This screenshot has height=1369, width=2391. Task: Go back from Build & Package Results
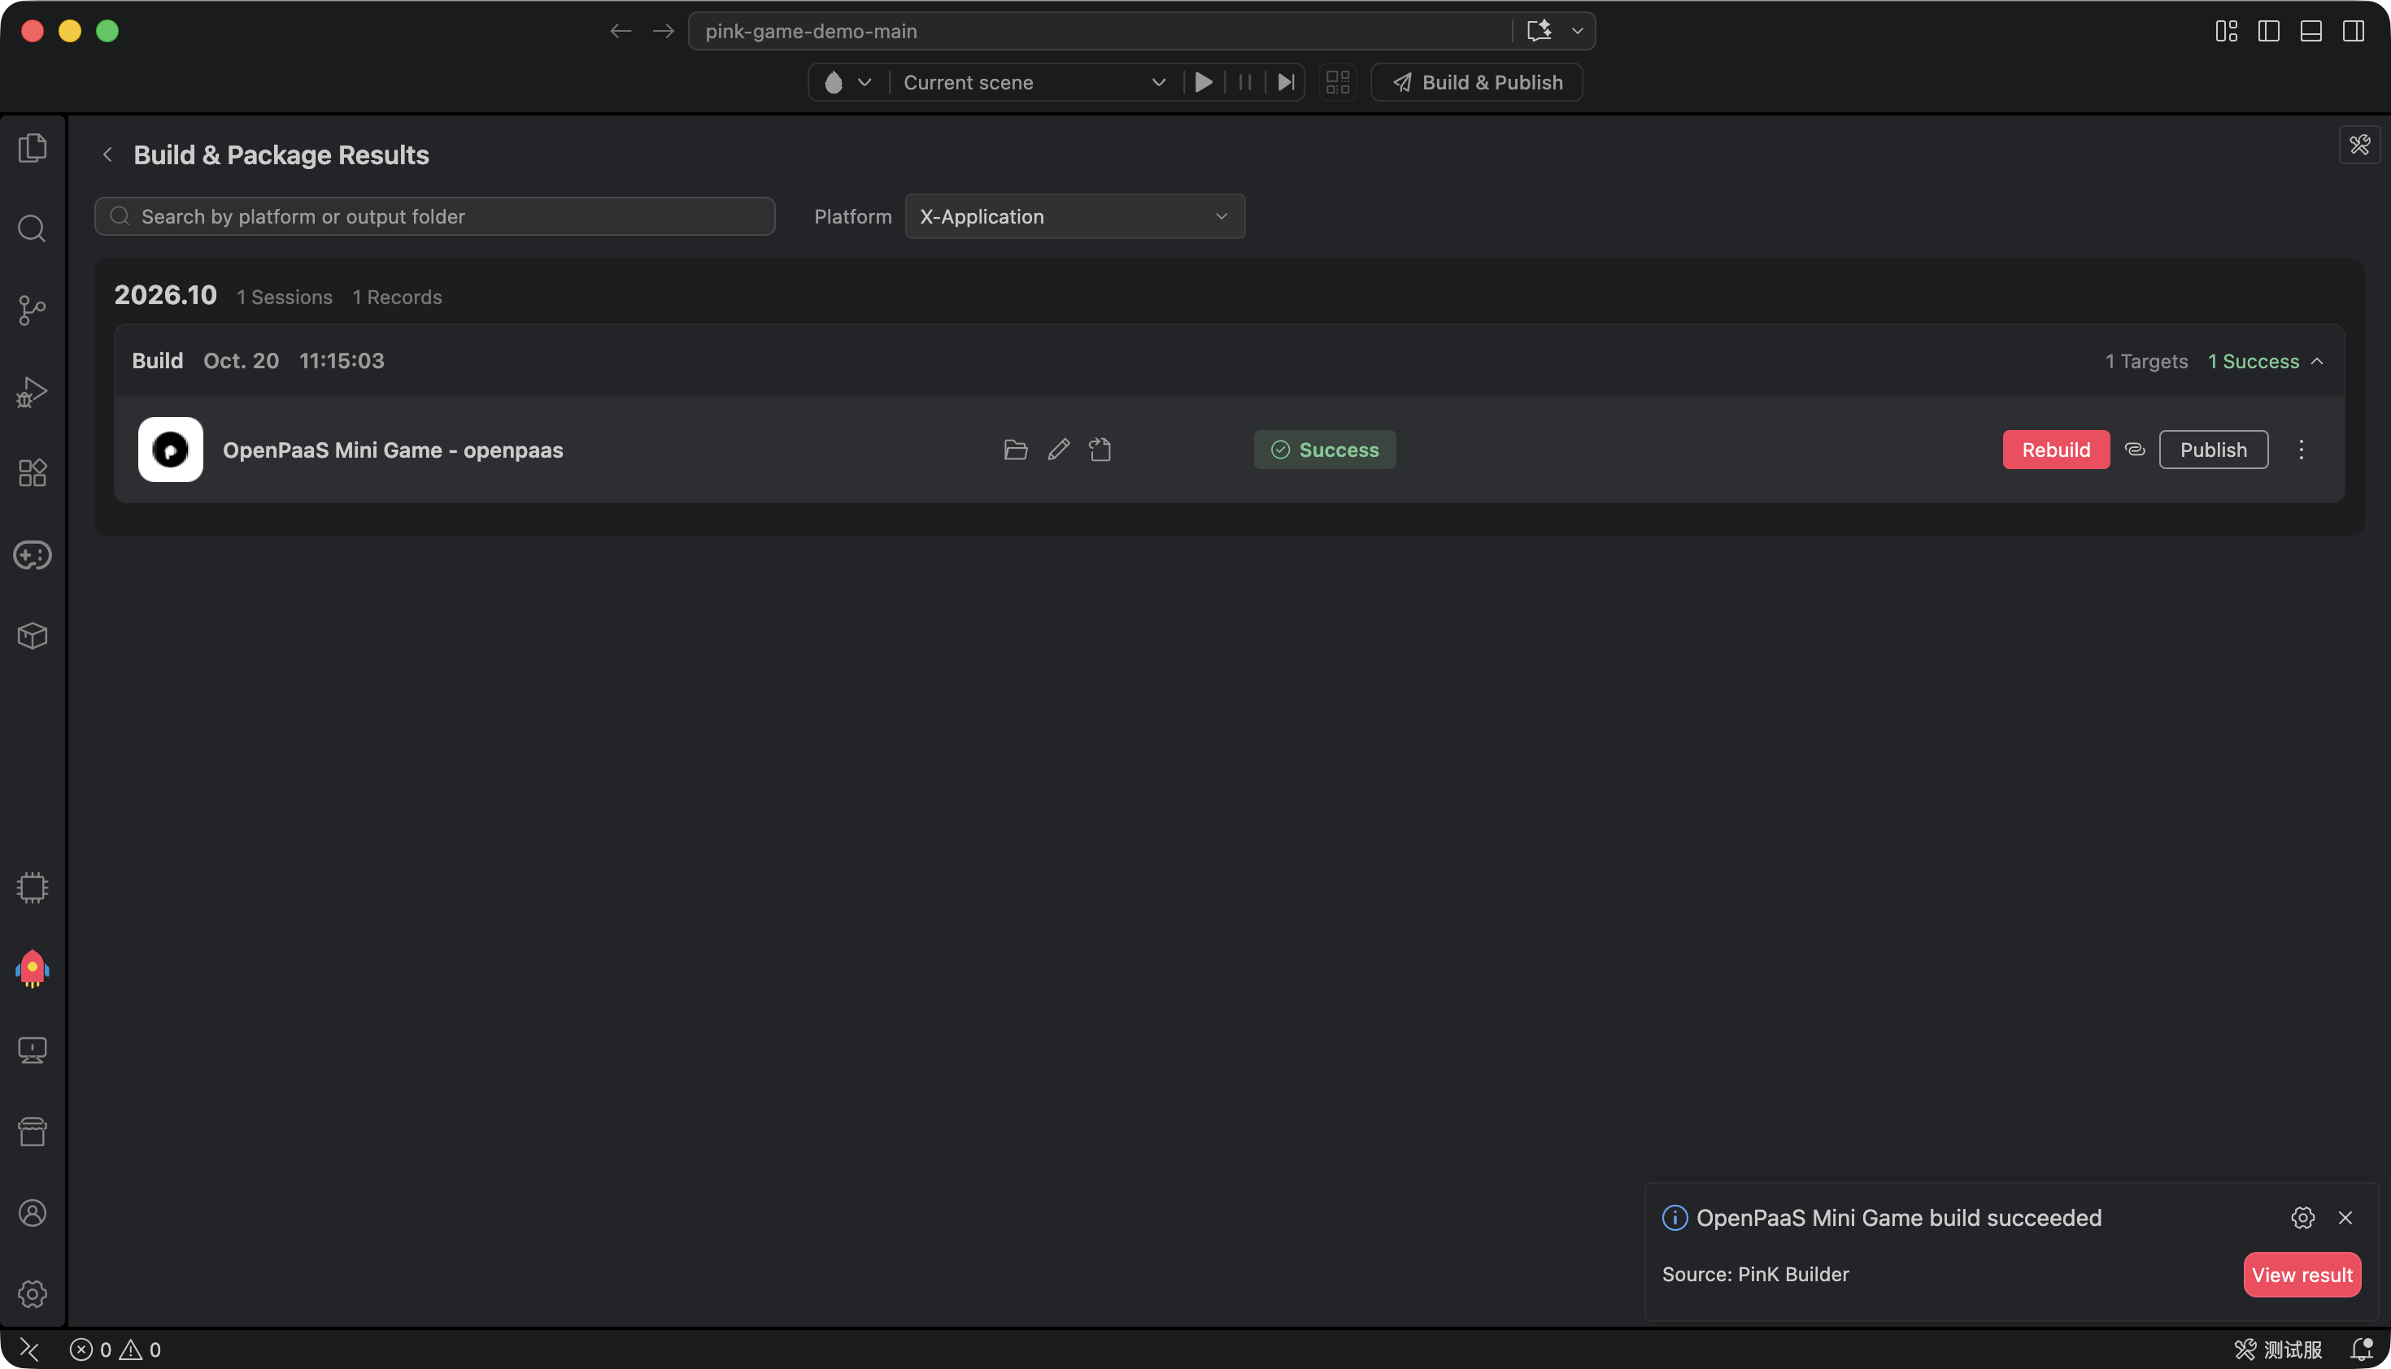click(x=107, y=155)
